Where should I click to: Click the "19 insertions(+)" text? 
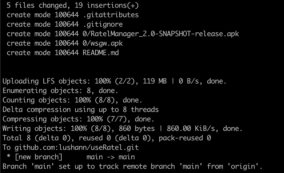pos(113,5)
